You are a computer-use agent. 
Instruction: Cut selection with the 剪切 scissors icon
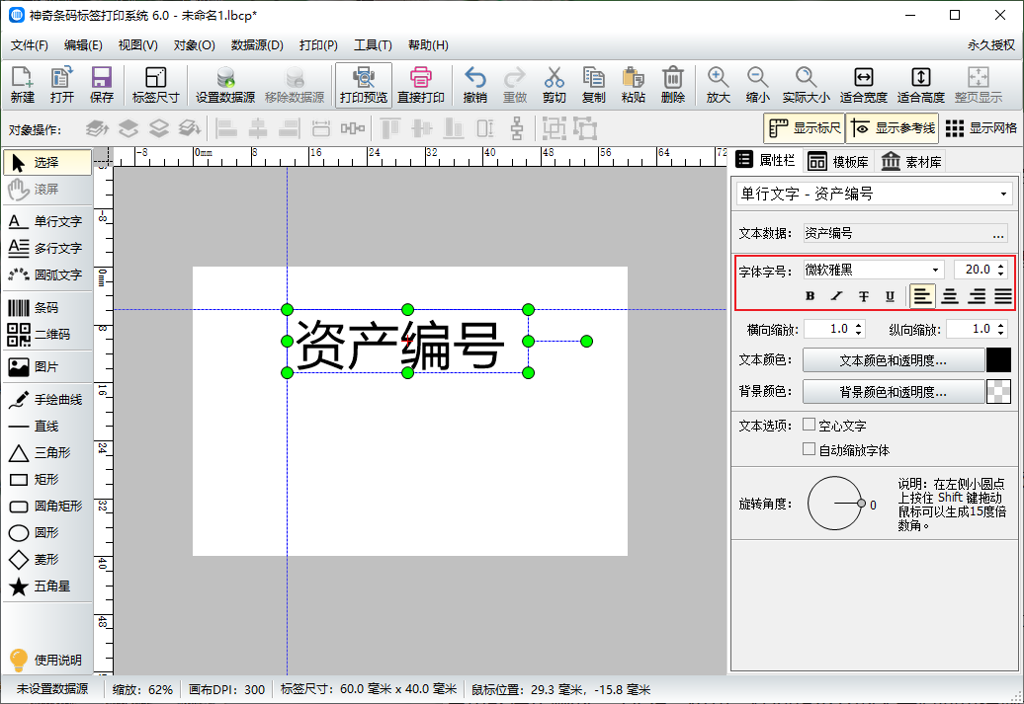pyautogui.click(x=554, y=85)
